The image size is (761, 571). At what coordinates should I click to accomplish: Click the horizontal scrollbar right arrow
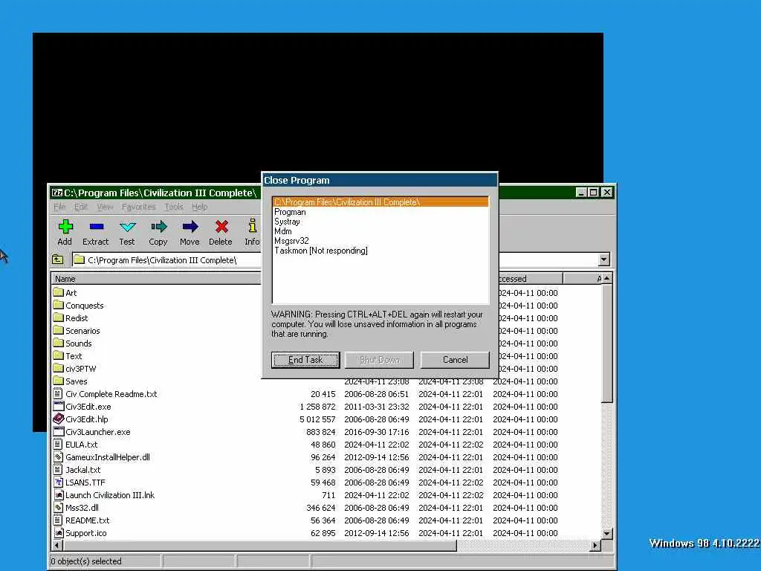[595, 545]
